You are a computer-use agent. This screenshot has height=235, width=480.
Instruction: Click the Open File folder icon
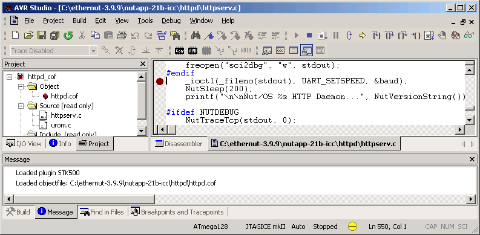tap(28, 36)
